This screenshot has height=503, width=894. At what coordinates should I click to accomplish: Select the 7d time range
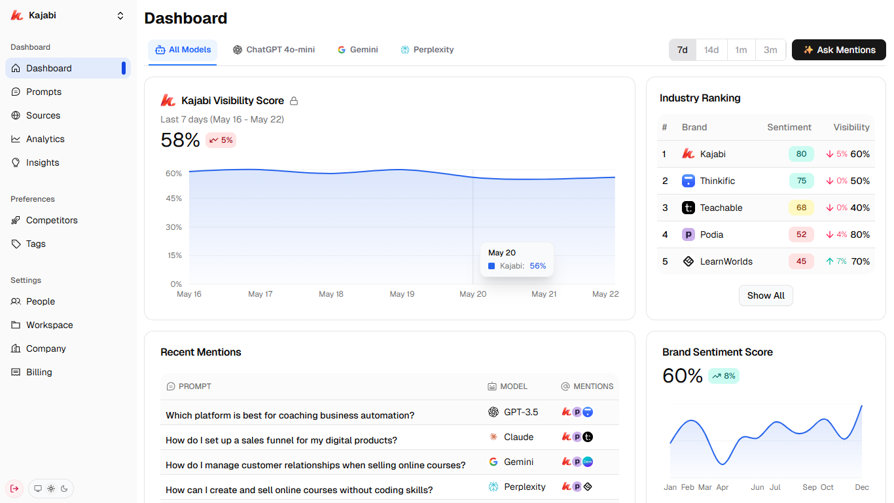(683, 50)
